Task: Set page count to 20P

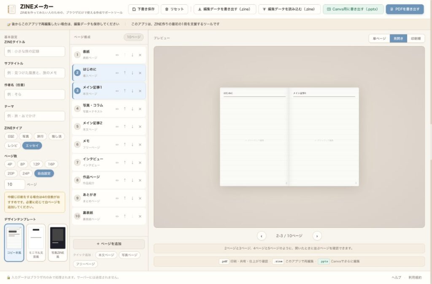Action: [x=11, y=173]
